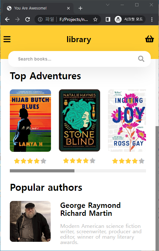Click the search magnifier icon

point(141,59)
